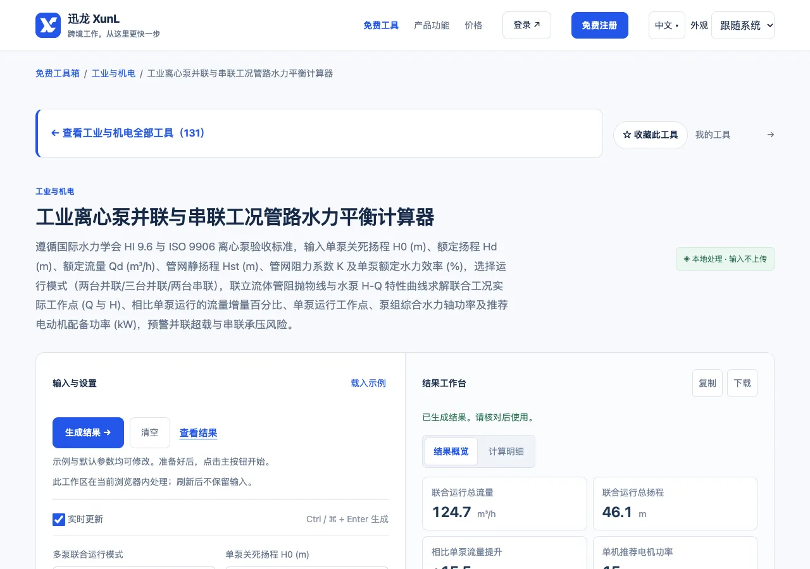
Task: Open 查看工业与机电全部工具（131）link
Action: coord(128,133)
